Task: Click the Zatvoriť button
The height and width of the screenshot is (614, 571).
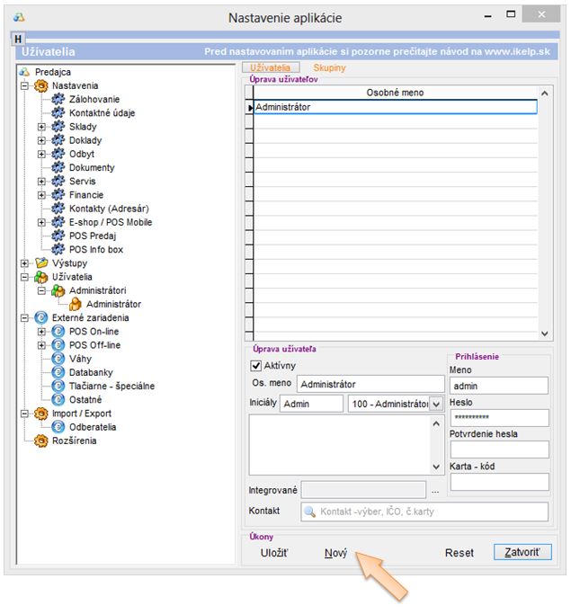Action: (x=522, y=552)
